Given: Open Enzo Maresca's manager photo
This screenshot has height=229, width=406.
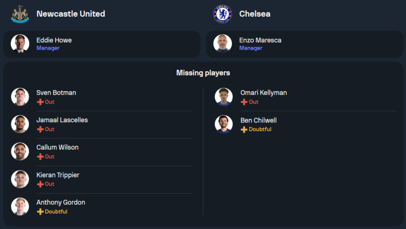Looking at the screenshot, I should [222, 44].
